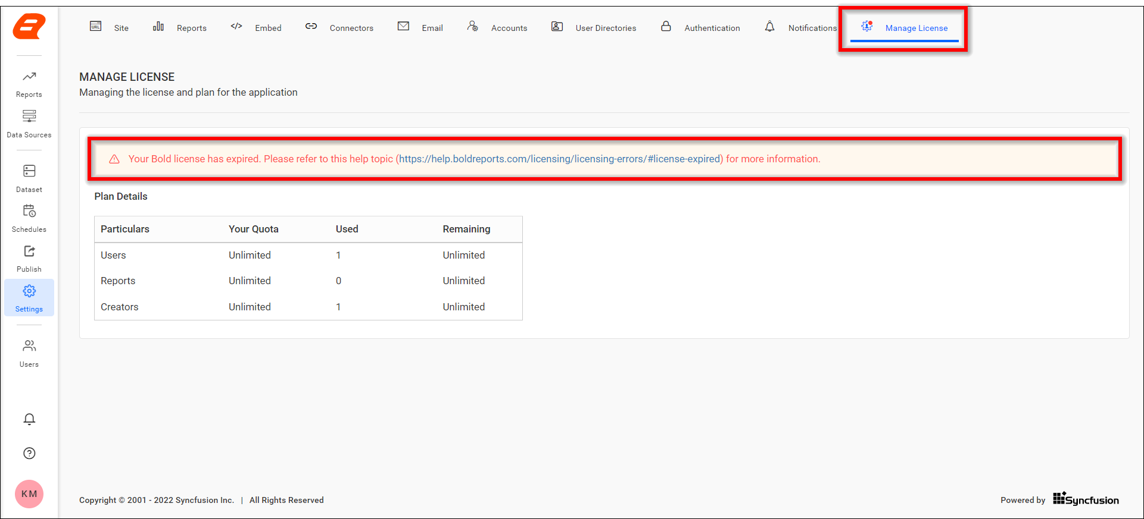This screenshot has height=519, width=1144.
Task: Click the Notifications bell tab icon
Action: click(769, 26)
